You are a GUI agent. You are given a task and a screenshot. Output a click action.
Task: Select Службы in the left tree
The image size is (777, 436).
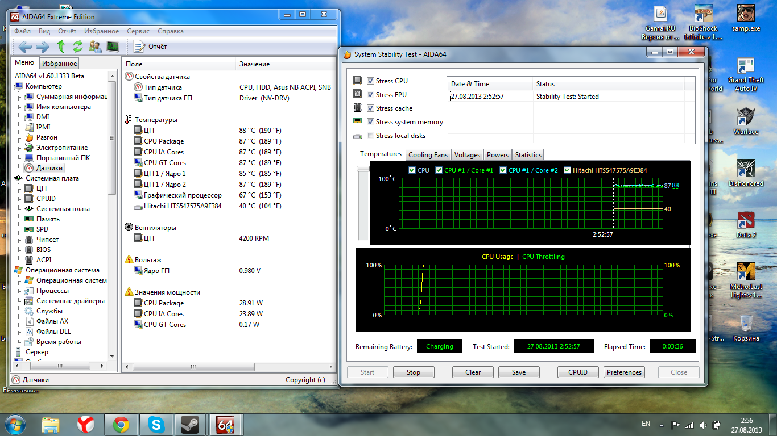click(49, 311)
